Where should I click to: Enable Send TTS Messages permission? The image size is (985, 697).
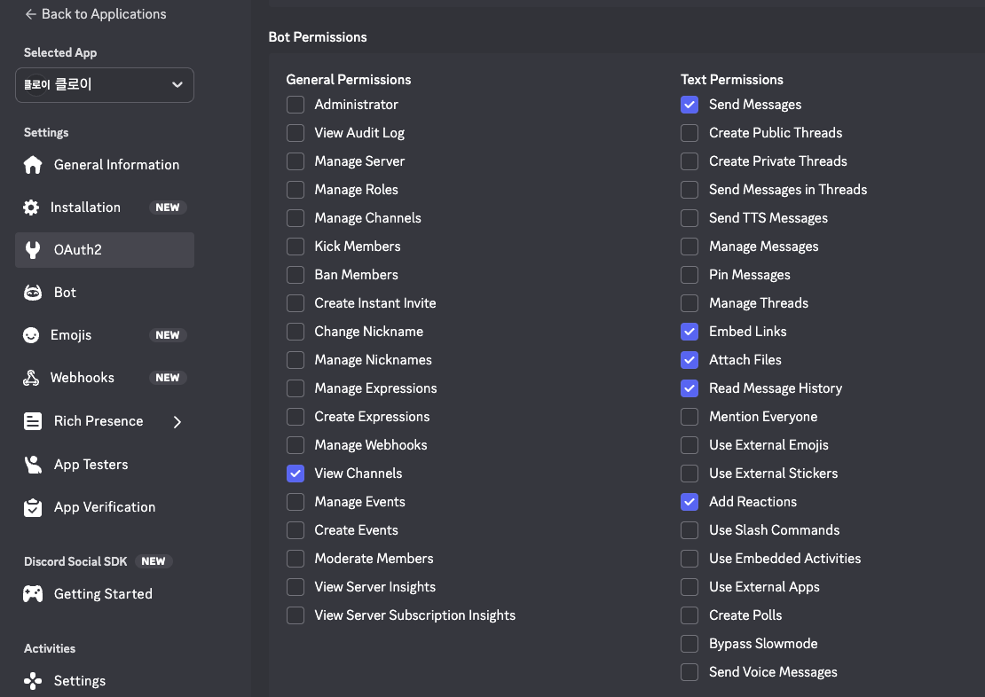689,218
